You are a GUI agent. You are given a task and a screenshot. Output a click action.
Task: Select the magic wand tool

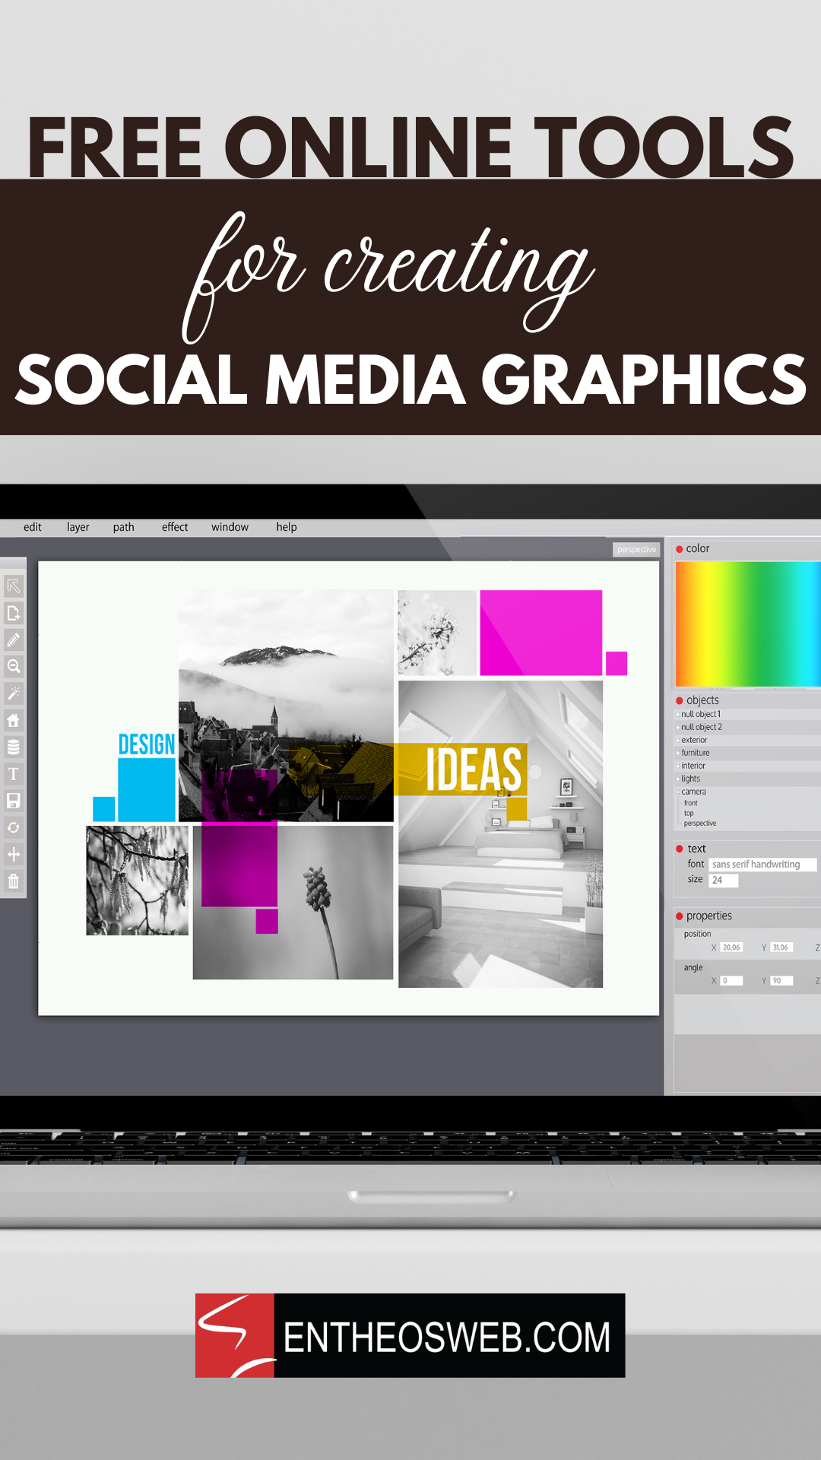point(14,693)
